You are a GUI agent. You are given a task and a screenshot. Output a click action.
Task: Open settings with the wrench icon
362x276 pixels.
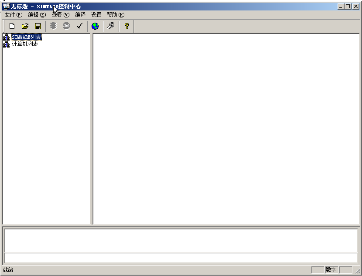click(111, 26)
